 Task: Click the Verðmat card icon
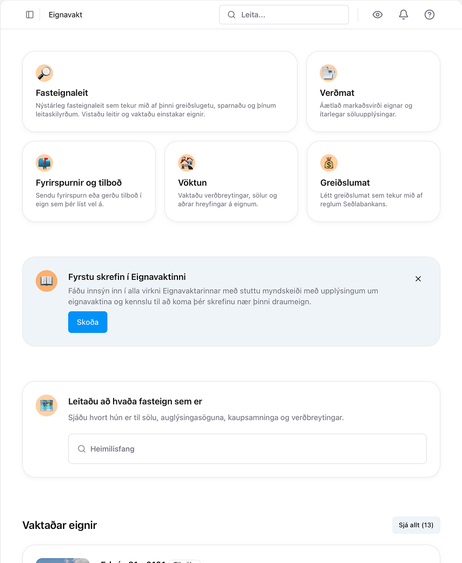328,73
